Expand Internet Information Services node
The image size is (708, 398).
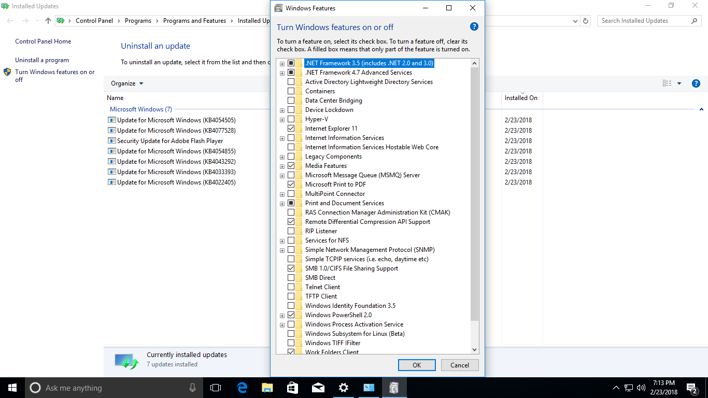282,138
